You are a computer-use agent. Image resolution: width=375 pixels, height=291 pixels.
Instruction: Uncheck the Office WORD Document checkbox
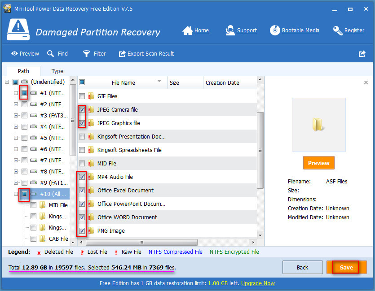[82, 217]
